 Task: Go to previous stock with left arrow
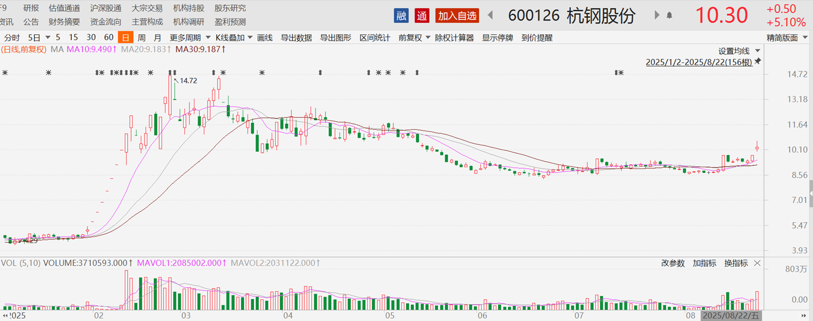point(490,15)
